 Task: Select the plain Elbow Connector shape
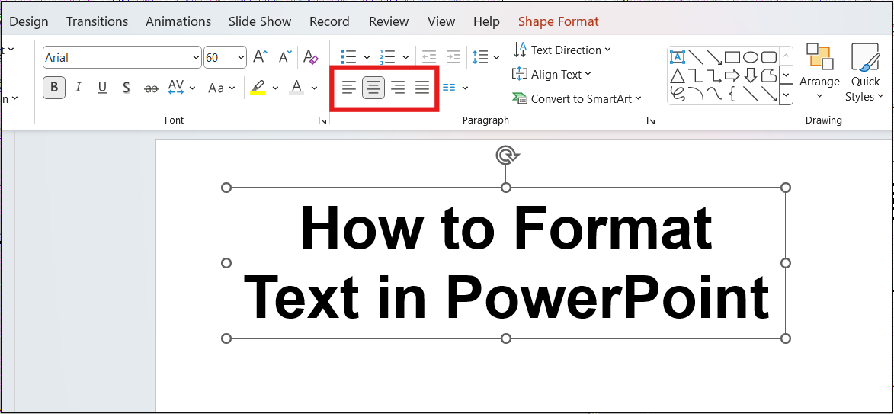695,75
